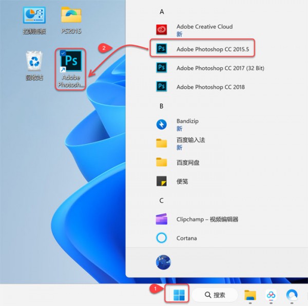Launch Clipchamp – 视频编辑器 entry
Viewport: 308px width, 306px height.
tap(207, 219)
